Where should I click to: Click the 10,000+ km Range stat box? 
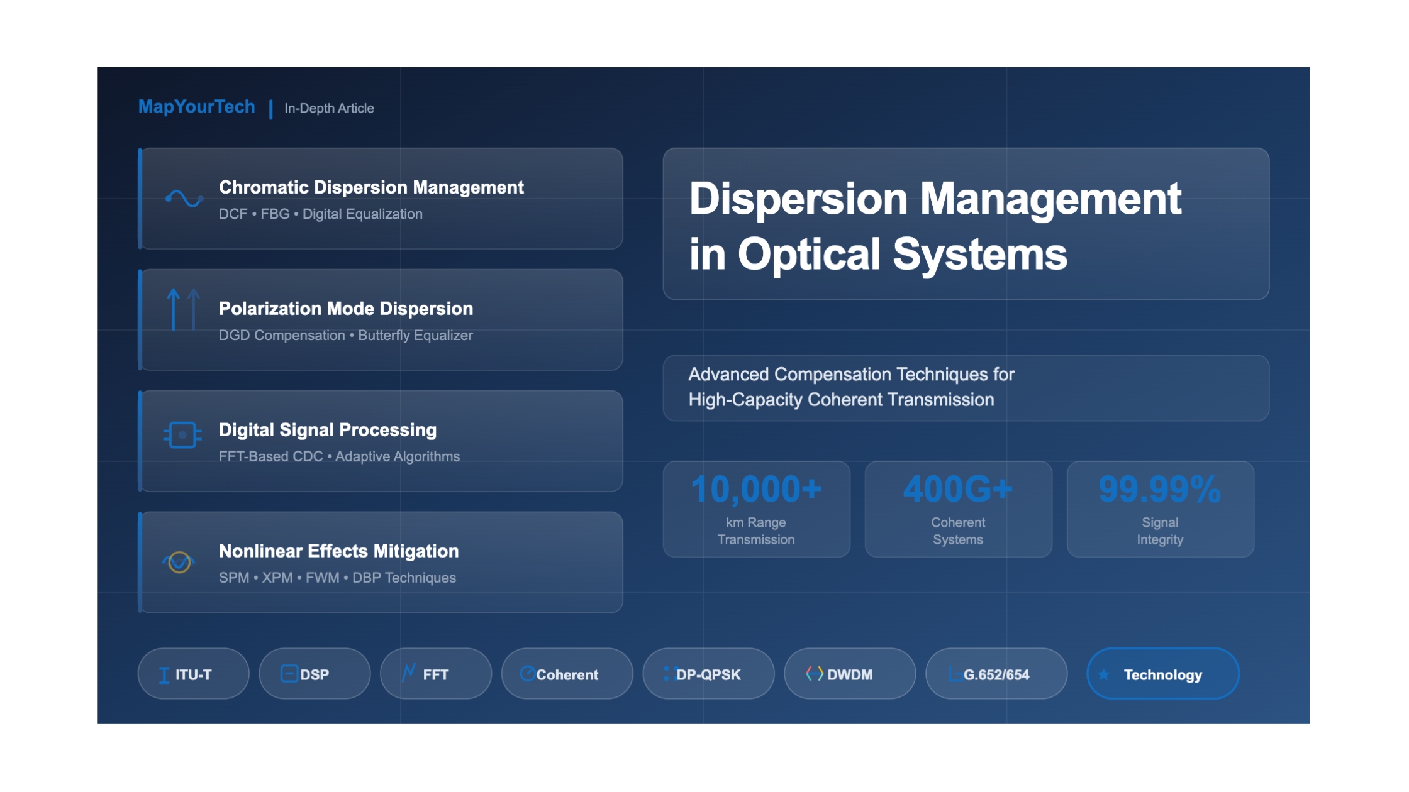(756, 509)
